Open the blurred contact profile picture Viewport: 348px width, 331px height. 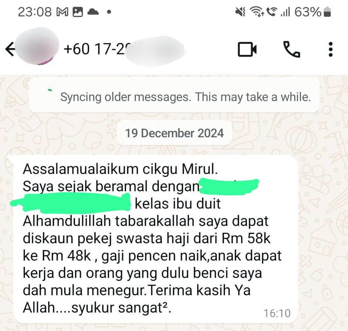point(37,46)
